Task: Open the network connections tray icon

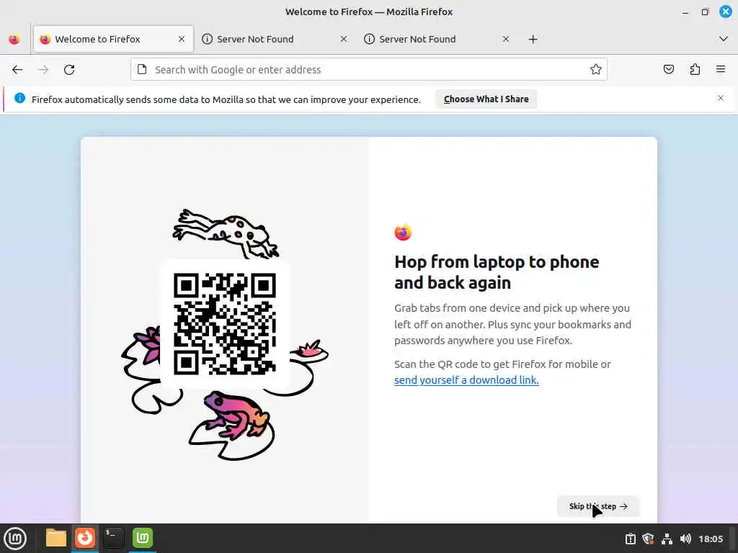Action: click(x=667, y=539)
